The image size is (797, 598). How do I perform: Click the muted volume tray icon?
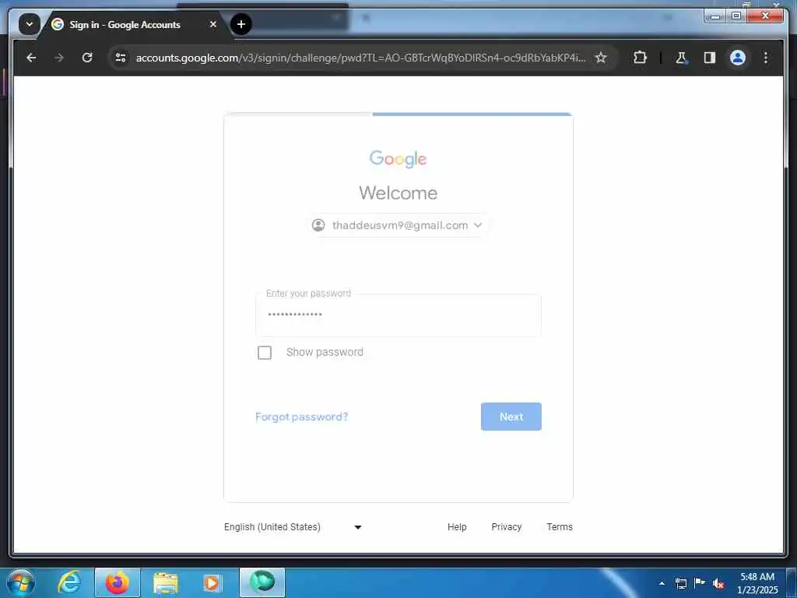(718, 584)
